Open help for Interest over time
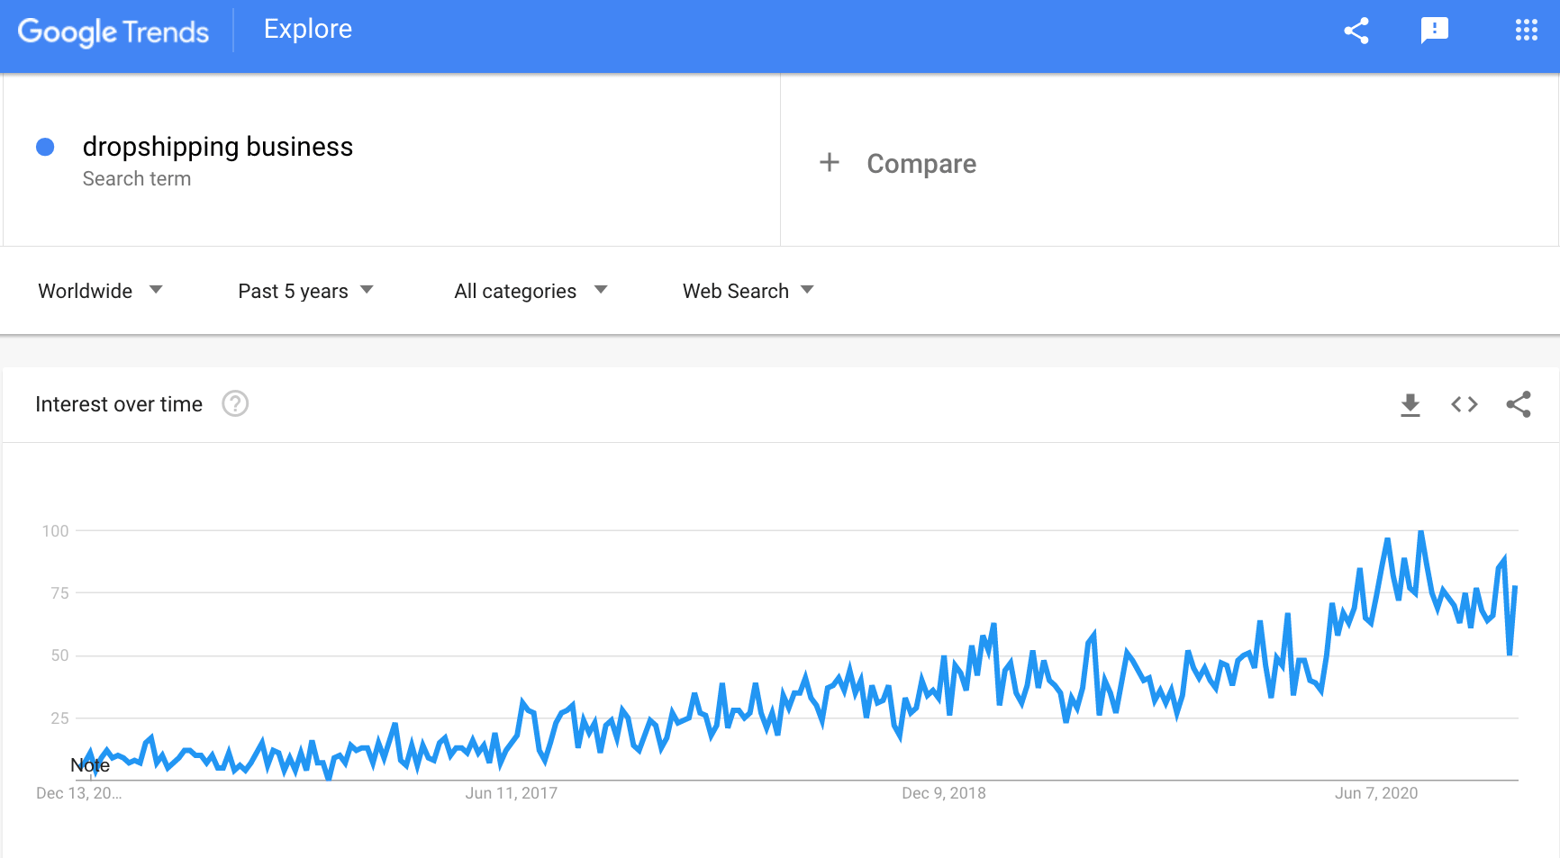 click(x=235, y=404)
